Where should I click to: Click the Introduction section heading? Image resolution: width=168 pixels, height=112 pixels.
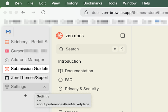point(69,61)
